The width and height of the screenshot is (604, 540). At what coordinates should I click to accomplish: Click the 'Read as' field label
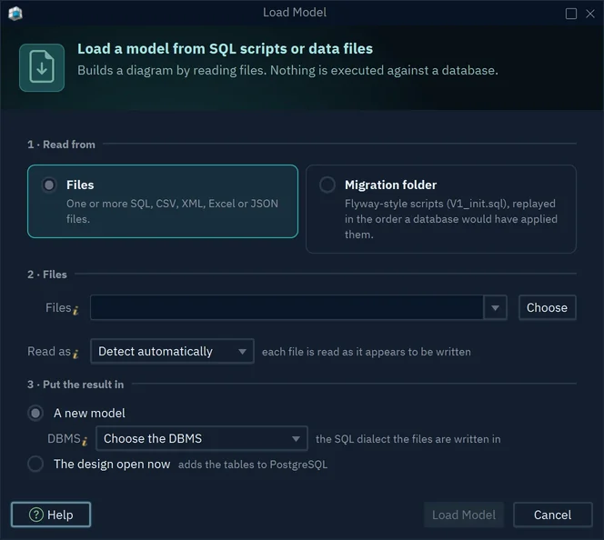[x=49, y=352]
